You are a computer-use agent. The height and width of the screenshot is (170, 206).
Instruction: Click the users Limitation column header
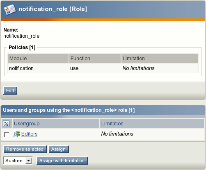pyautogui.click(x=152, y=124)
